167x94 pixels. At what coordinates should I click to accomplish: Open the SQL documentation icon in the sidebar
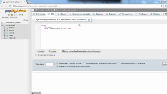(17, 15)
